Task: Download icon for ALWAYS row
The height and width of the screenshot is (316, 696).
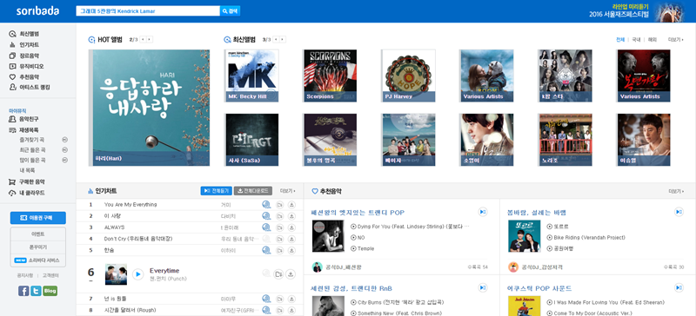Action: click(291, 227)
